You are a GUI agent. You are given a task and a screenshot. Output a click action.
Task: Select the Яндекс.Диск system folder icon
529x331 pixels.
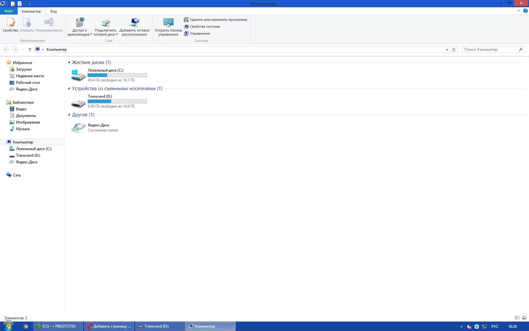[x=78, y=127]
